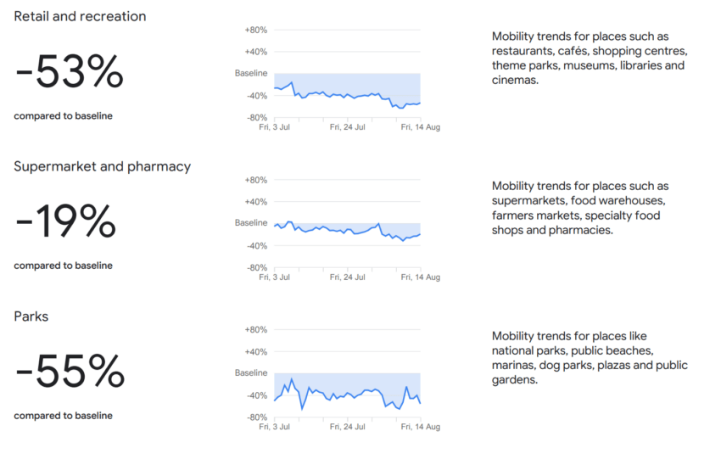Click the -80% label on the supermarket chart
This screenshot has height=459, width=721.
(255, 267)
